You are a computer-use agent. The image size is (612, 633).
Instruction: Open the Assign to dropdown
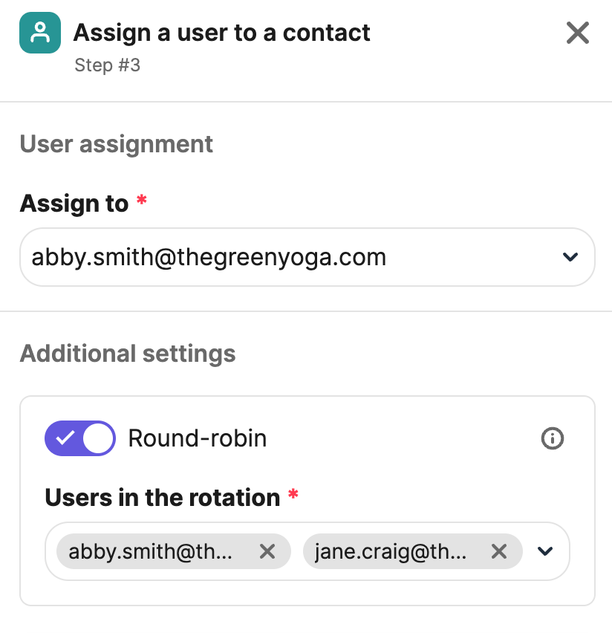coord(307,257)
